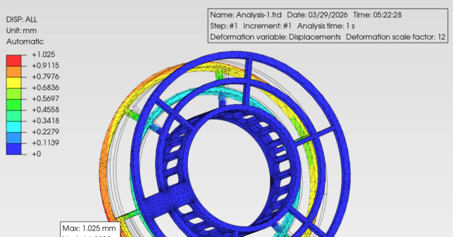The image size is (453, 237).
Task: Click the 'Date: 03/29/2026' text
Action: pos(317,15)
